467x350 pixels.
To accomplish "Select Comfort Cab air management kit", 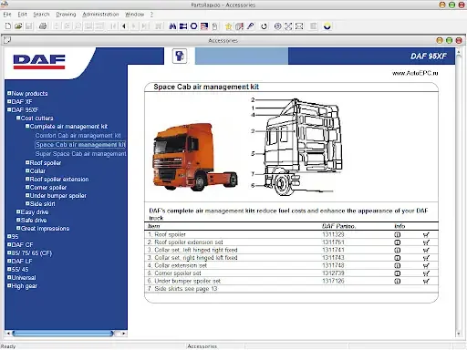I will [78, 136].
